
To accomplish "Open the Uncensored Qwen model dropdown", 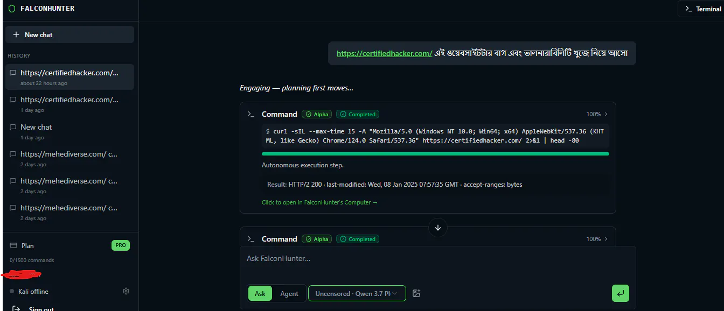I will point(357,293).
